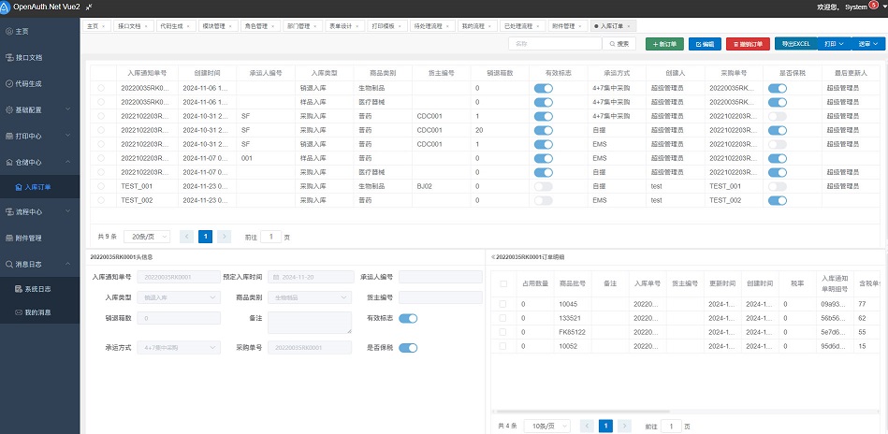The width and height of the screenshot is (888, 434).
Task: Close the 模块管理 tab with its x
Action: point(230,26)
